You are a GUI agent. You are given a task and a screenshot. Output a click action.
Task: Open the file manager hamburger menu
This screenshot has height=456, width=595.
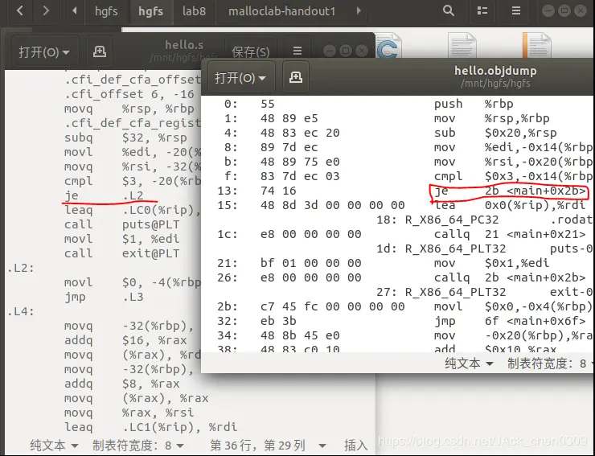(x=515, y=10)
